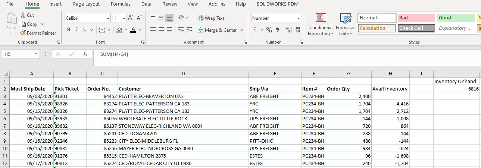481x168 pixels.
Task: Click the Paste clipboard icon
Action: click(x=11, y=19)
